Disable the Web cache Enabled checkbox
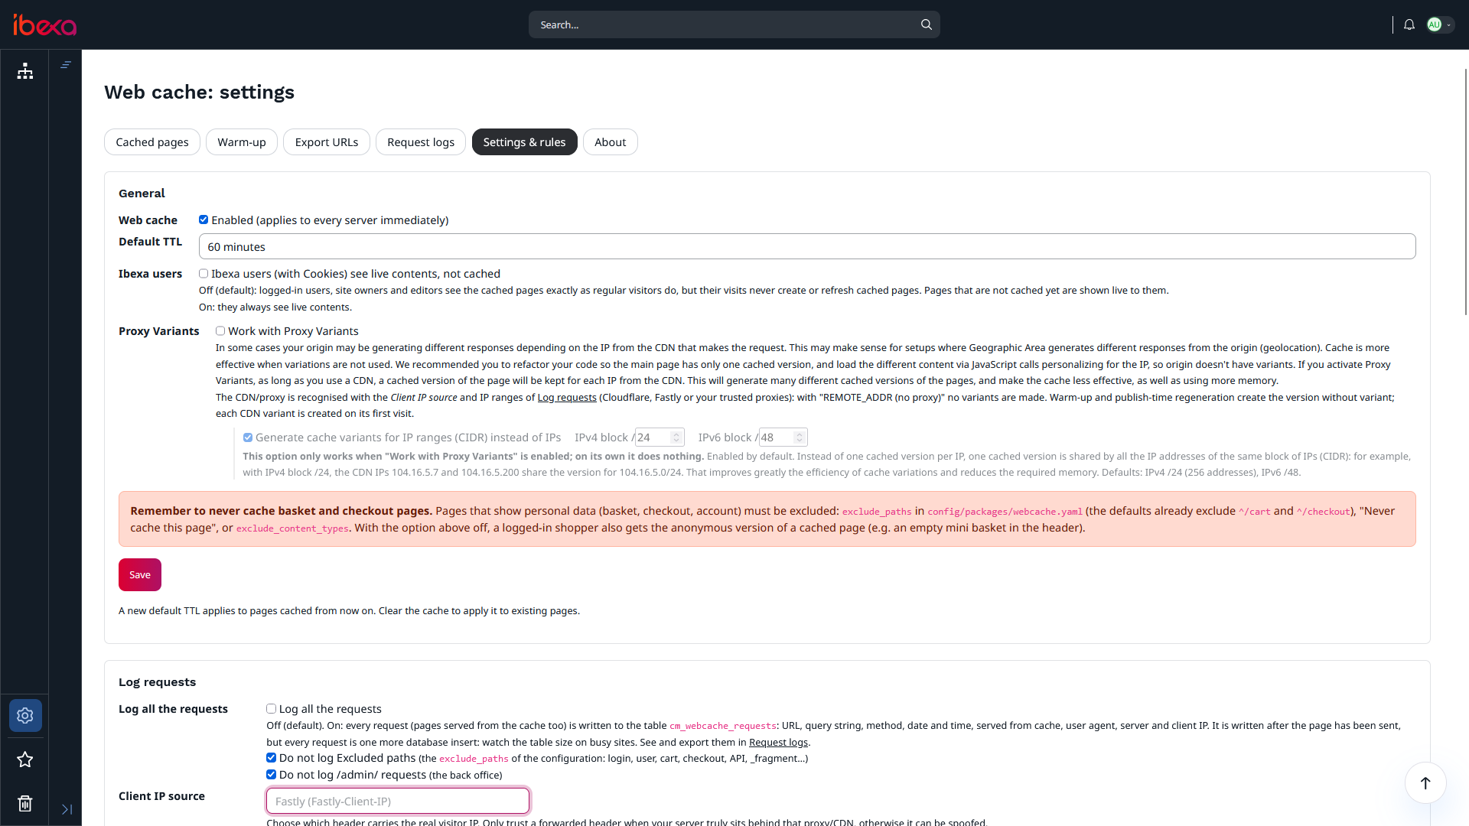The width and height of the screenshot is (1469, 826). click(204, 220)
